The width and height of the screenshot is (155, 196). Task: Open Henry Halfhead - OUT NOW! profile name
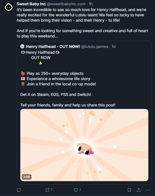tap(53, 47)
